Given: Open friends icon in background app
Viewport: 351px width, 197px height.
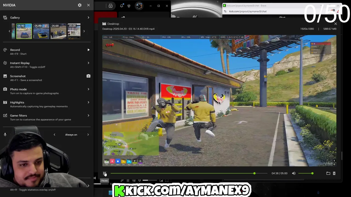Looking at the screenshot, I should [129, 6].
